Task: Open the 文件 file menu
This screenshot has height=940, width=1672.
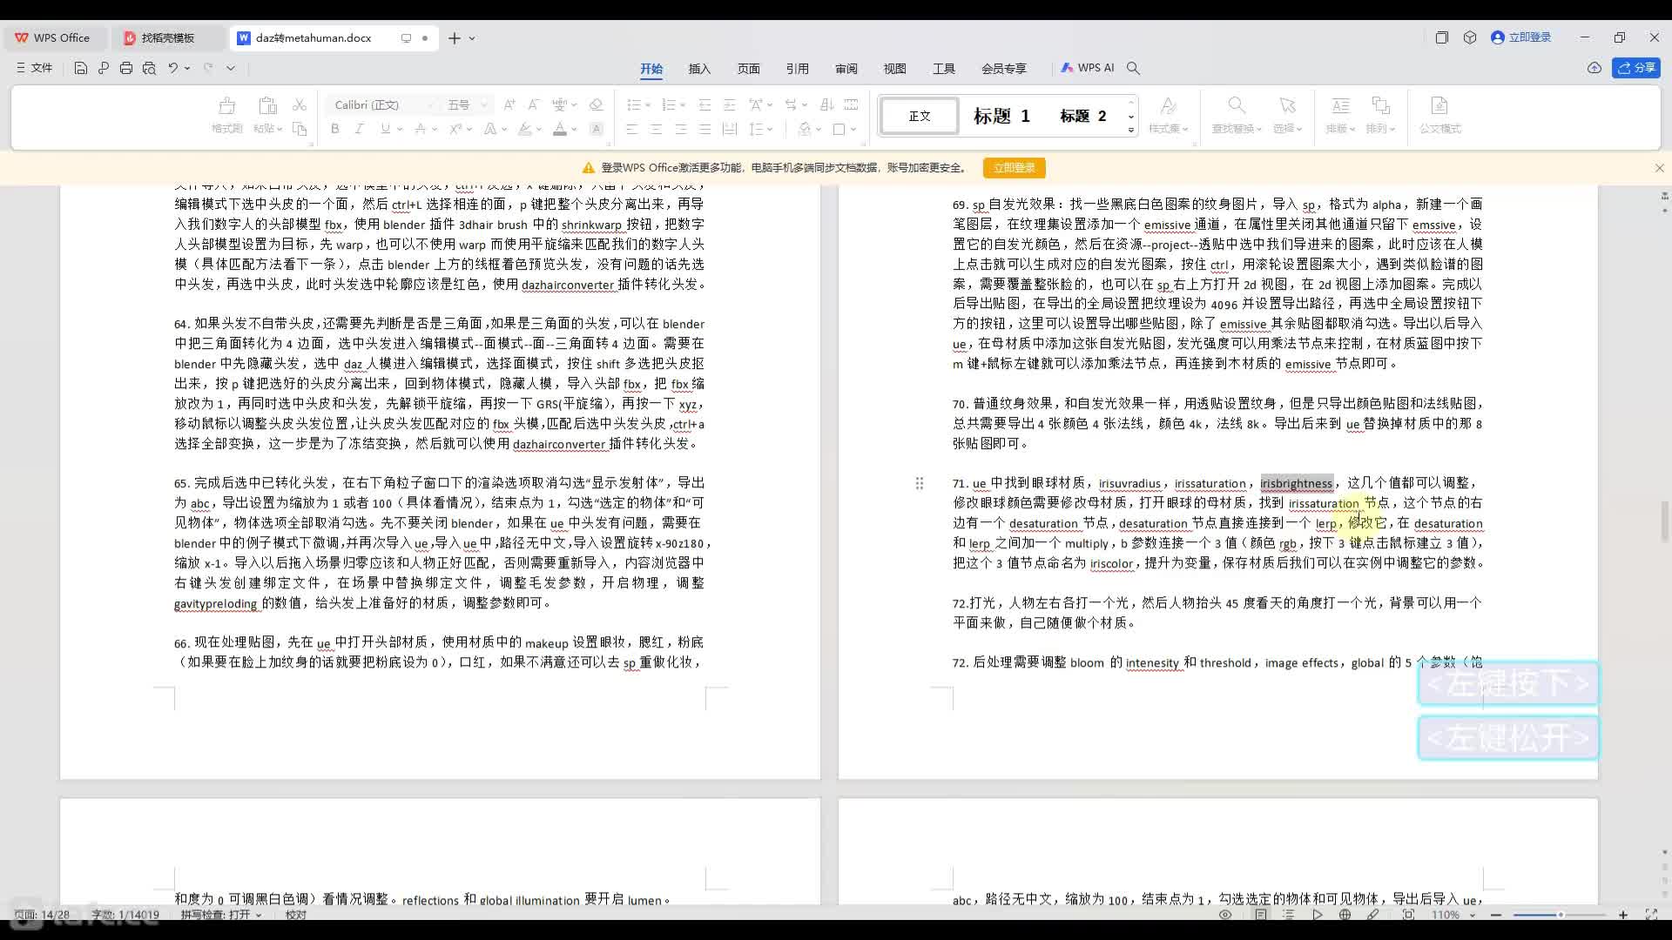Action: coord(35,68)
